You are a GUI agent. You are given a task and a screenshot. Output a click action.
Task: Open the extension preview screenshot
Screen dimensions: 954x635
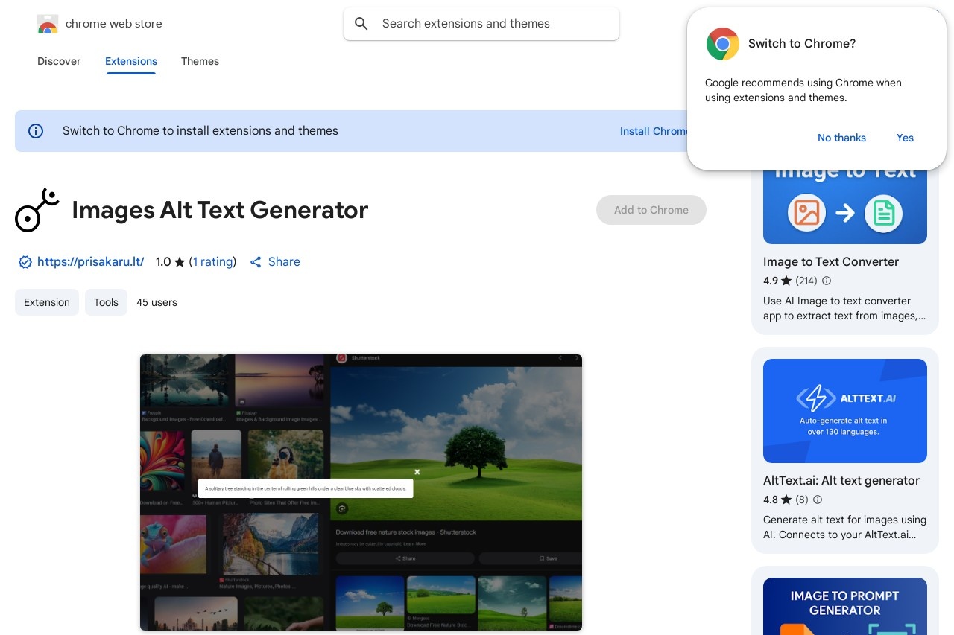click(x=361, y=492)
